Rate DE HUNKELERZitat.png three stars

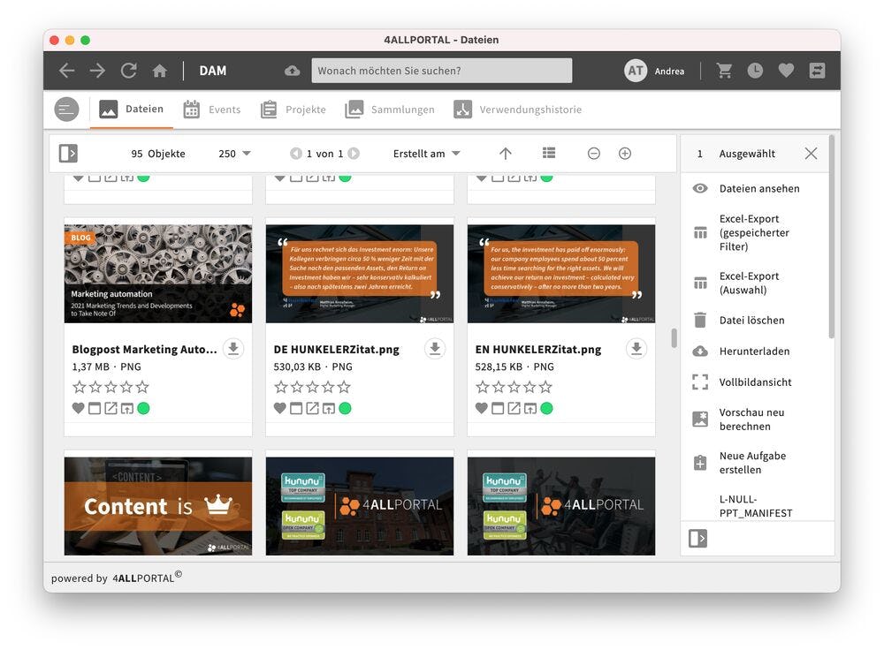(312, 387)
